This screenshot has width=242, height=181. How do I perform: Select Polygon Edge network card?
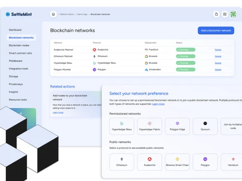[177, 126]
